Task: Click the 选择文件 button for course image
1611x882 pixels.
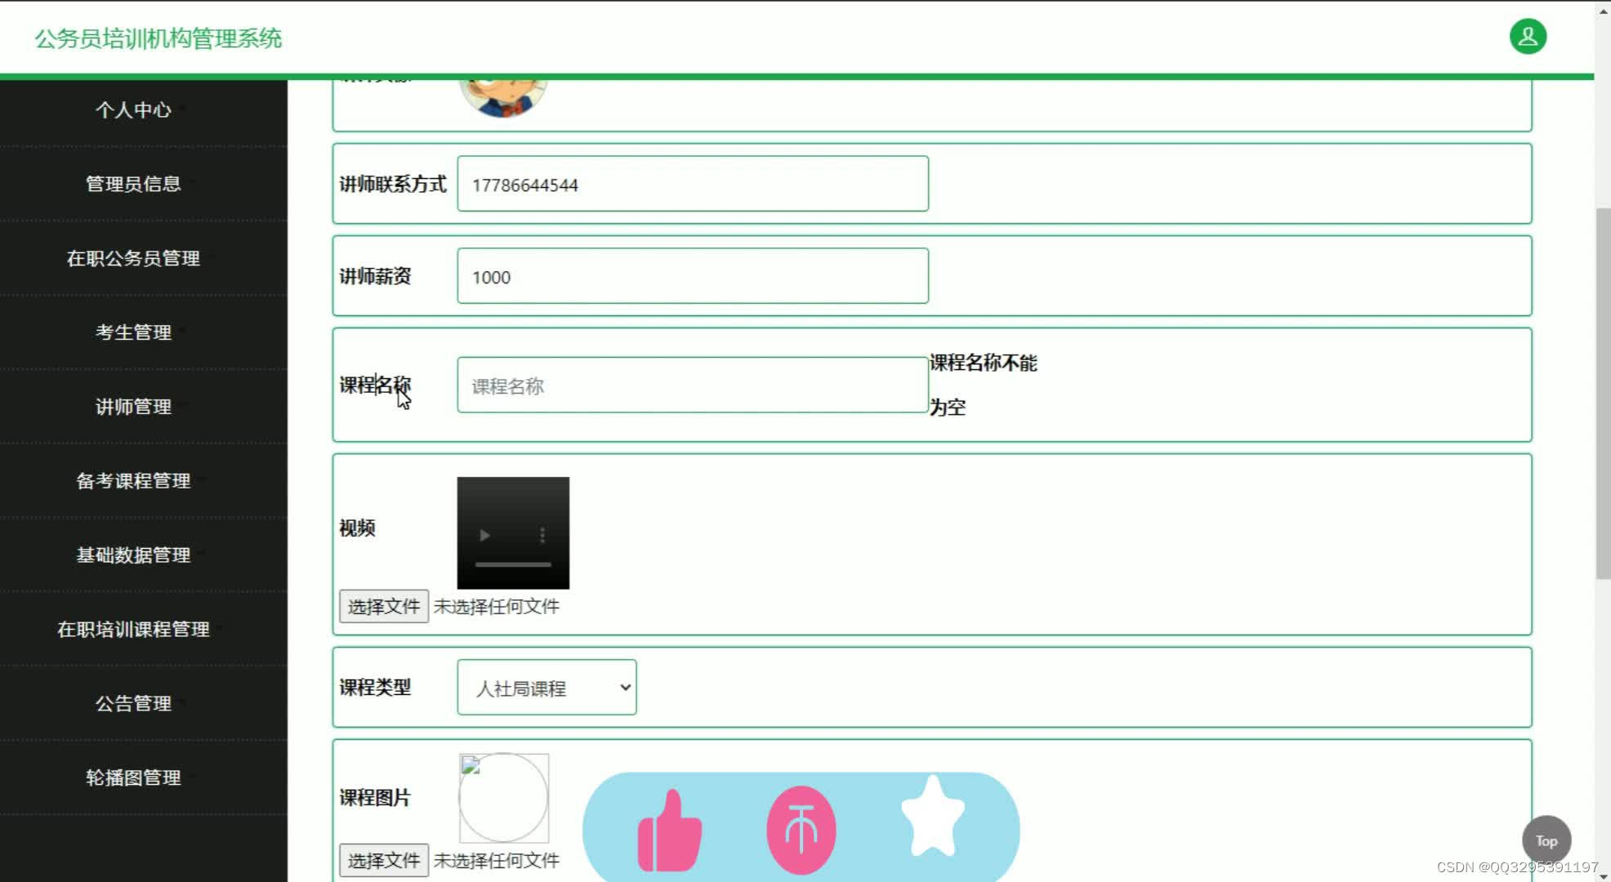Action: pos(383,859)
